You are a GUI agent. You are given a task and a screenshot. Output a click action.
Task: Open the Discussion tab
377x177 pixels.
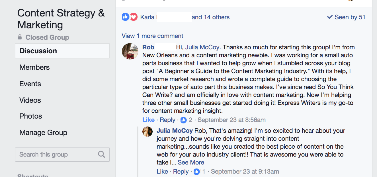[38, 51]
